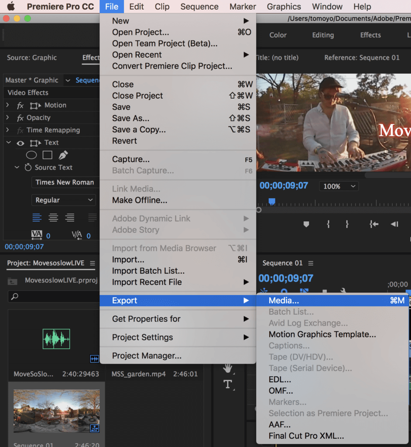This screenshot has height=447, width=411.
Task: Select the MoveSoSlo audio clip thumbnail
Action: coord(56,339)
